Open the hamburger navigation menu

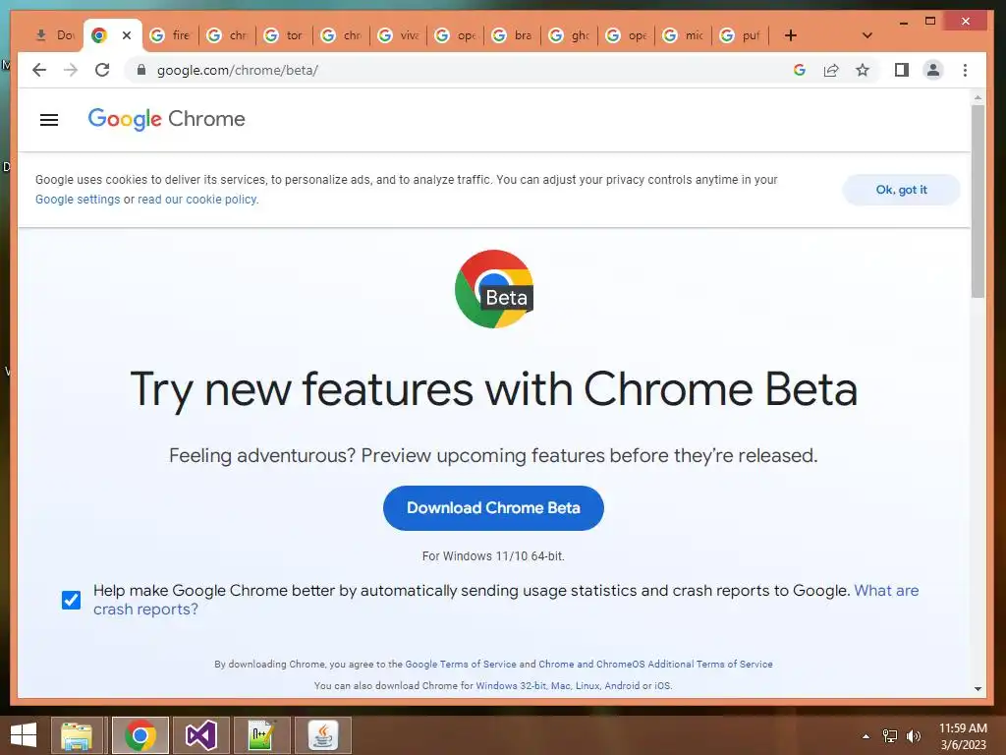49,120
